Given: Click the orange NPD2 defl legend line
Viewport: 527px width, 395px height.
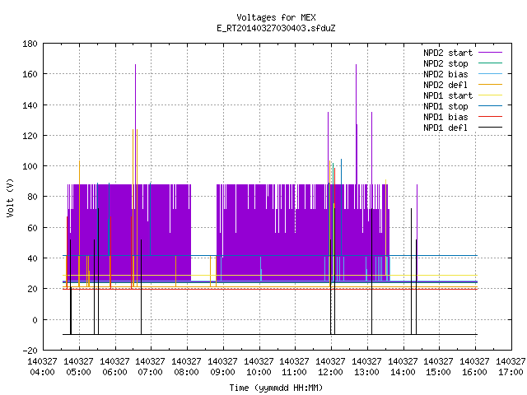Looking at the screenshot, I should (x=491, y=85).
